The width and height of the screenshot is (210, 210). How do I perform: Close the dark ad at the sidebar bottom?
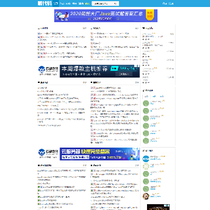pos(168,205)
